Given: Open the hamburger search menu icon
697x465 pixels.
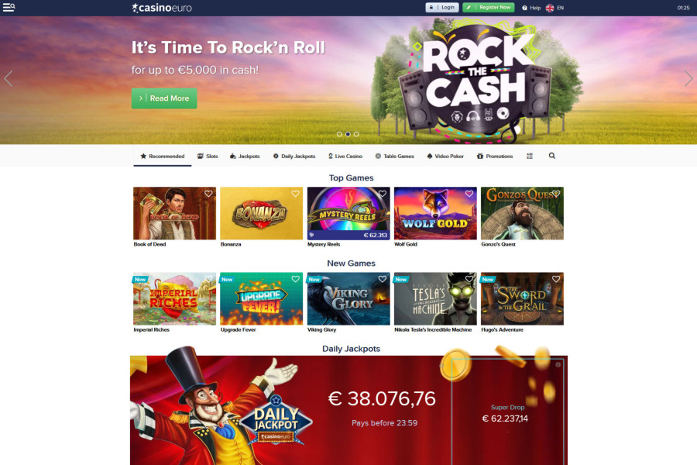Looking at the screenshot, I should (x=9, y=7).
